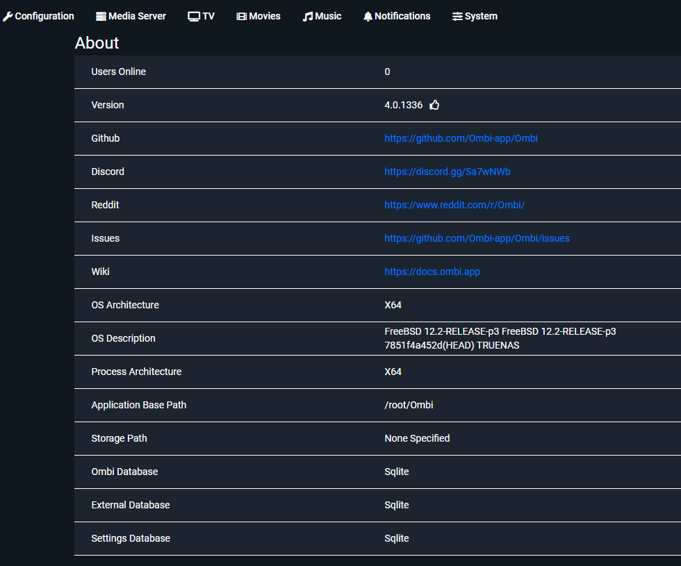Click the Sqlite value for Settings Database
Screen dimensions: 681x566
pos(397,538)
